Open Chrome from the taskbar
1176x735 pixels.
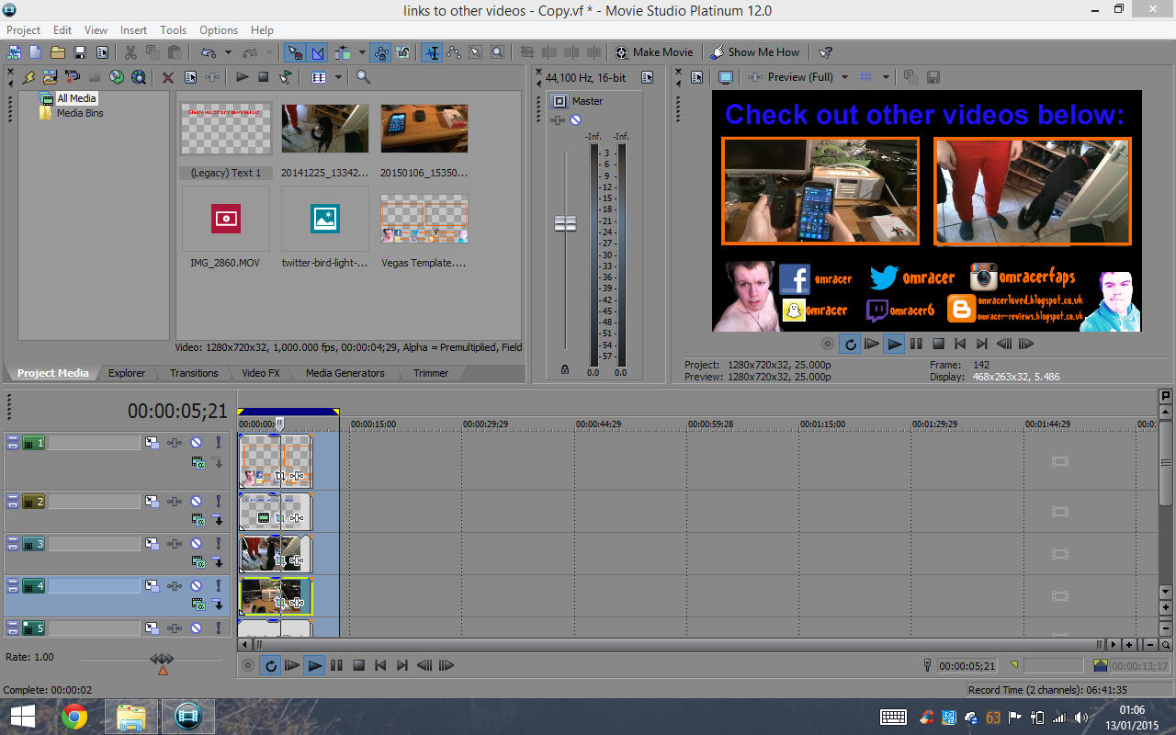coord(74,716)
